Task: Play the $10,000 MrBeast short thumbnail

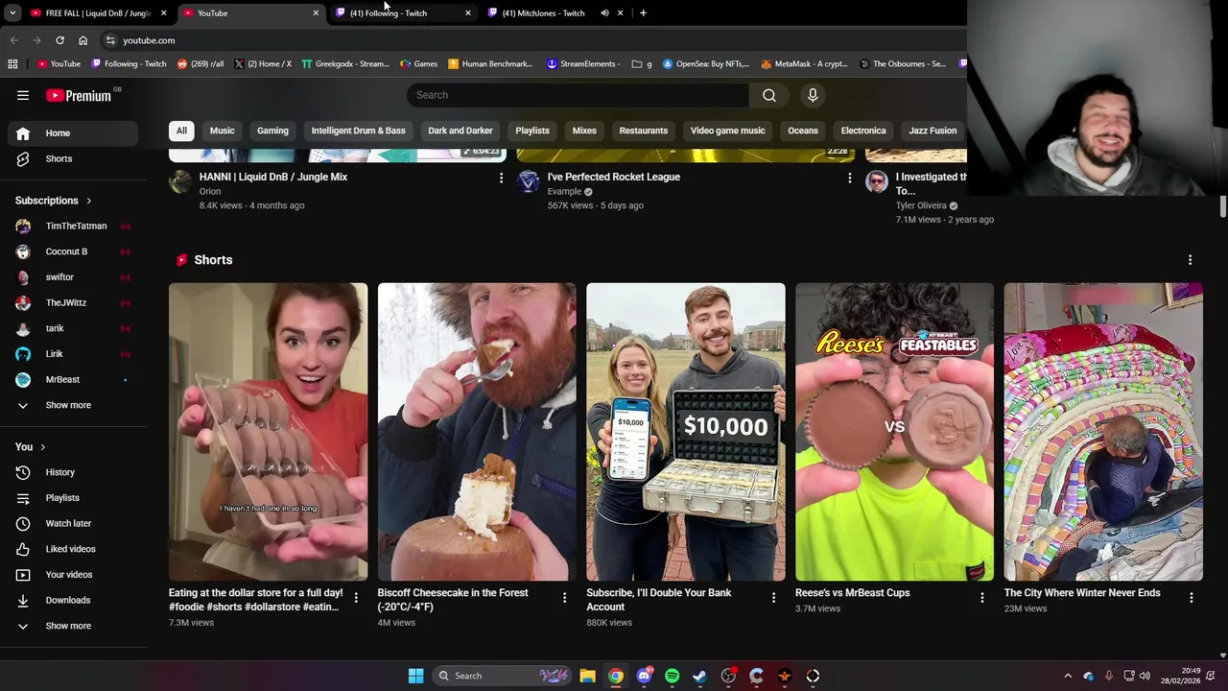Action: pos(686,432)
